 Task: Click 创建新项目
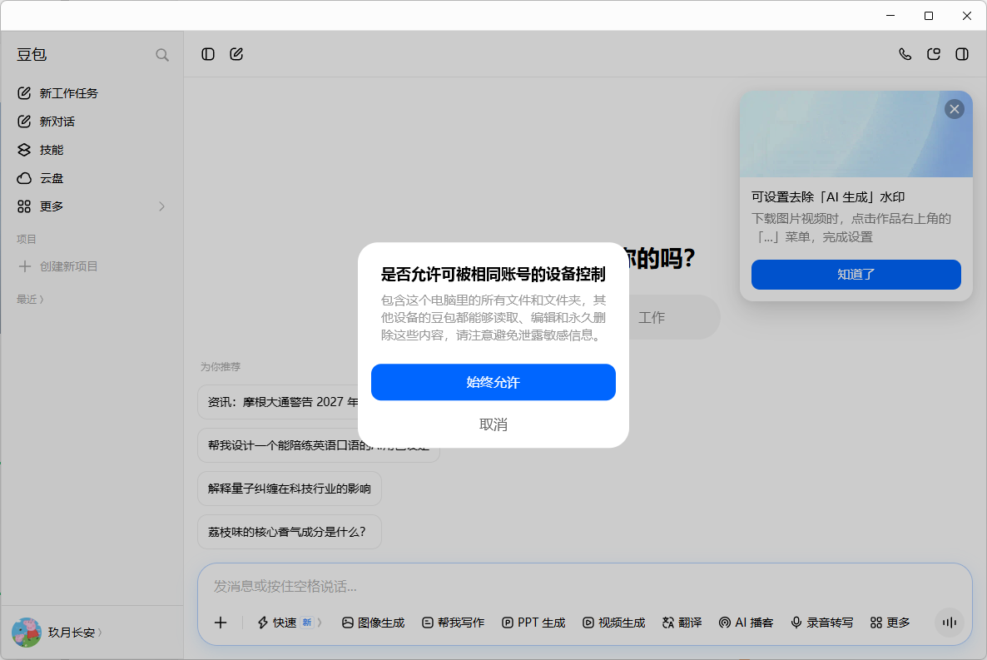pos(58,266)
